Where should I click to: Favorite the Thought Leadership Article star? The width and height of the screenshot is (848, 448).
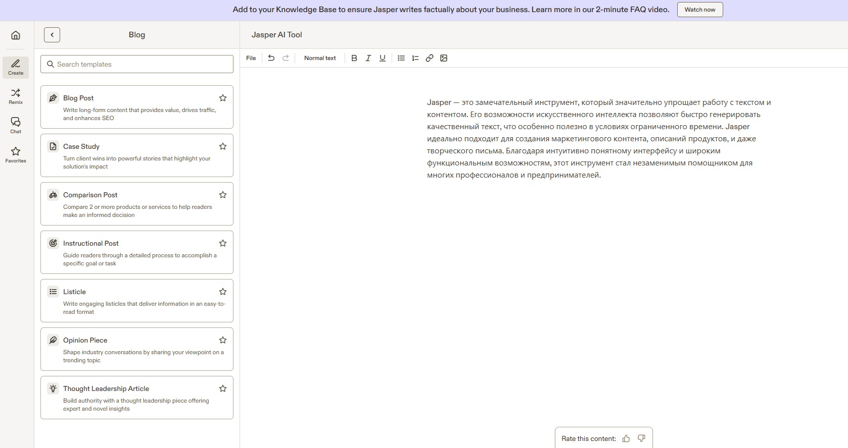[223, 388]
